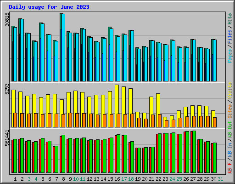Click the green kB Out bar for day 27

click(x=194, y=152)
